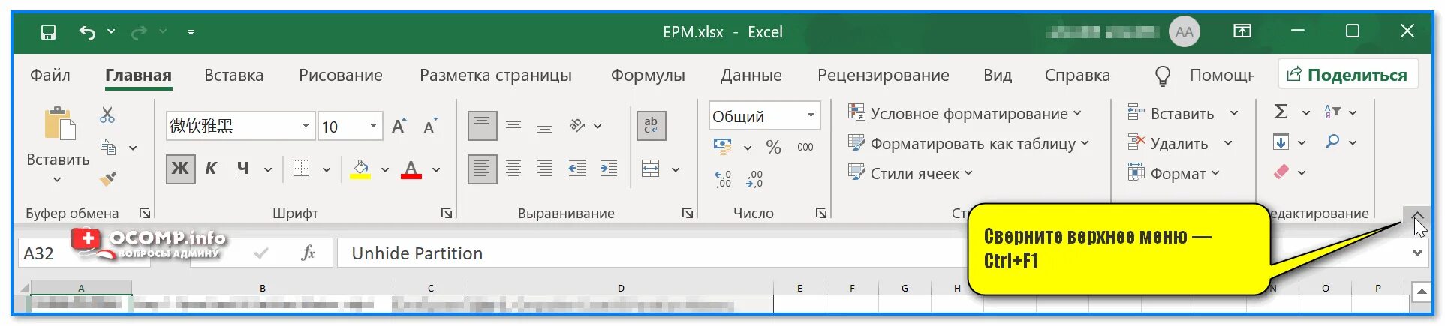Viewport: 1445px width, 326px height.
Task: Toggle bold formatting Ж
Action: point(180,169)
